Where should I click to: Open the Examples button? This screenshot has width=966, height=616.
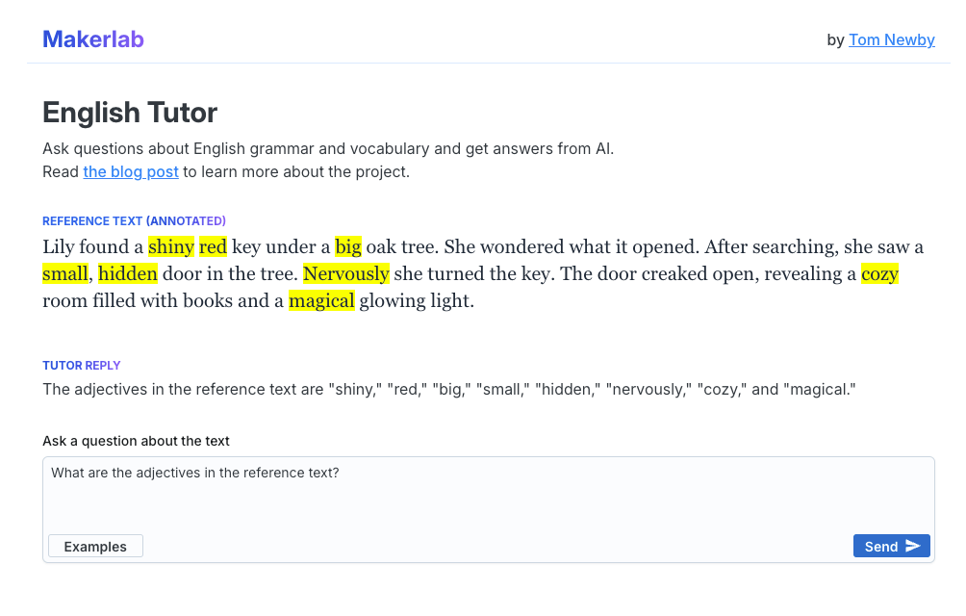95,547
